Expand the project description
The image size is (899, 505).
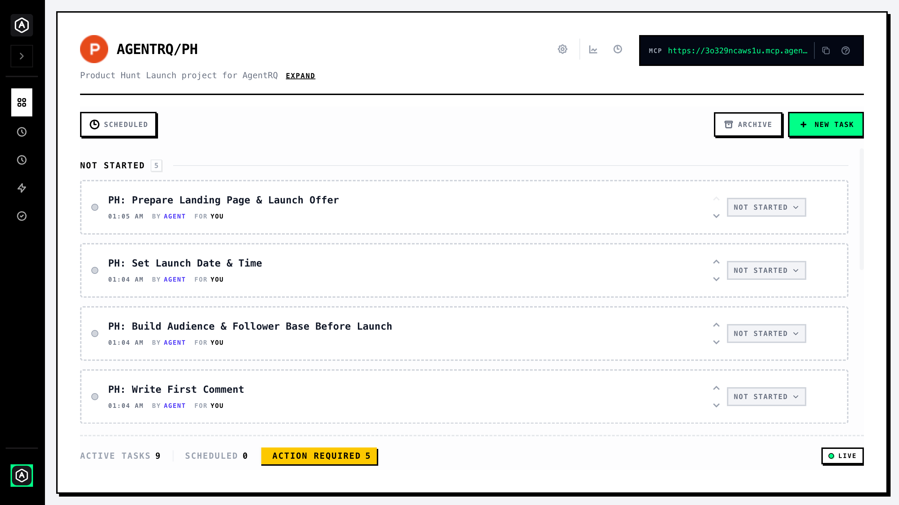300,76
